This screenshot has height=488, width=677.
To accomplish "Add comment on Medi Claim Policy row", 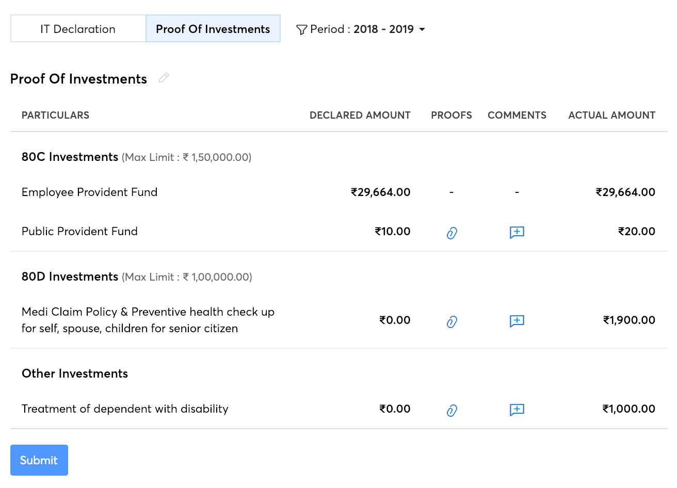I will point(517,321).
